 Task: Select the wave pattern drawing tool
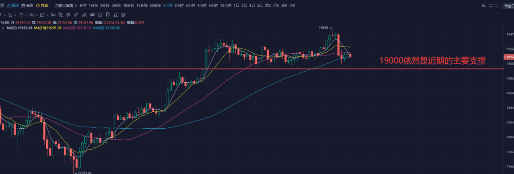pos(32,15)
